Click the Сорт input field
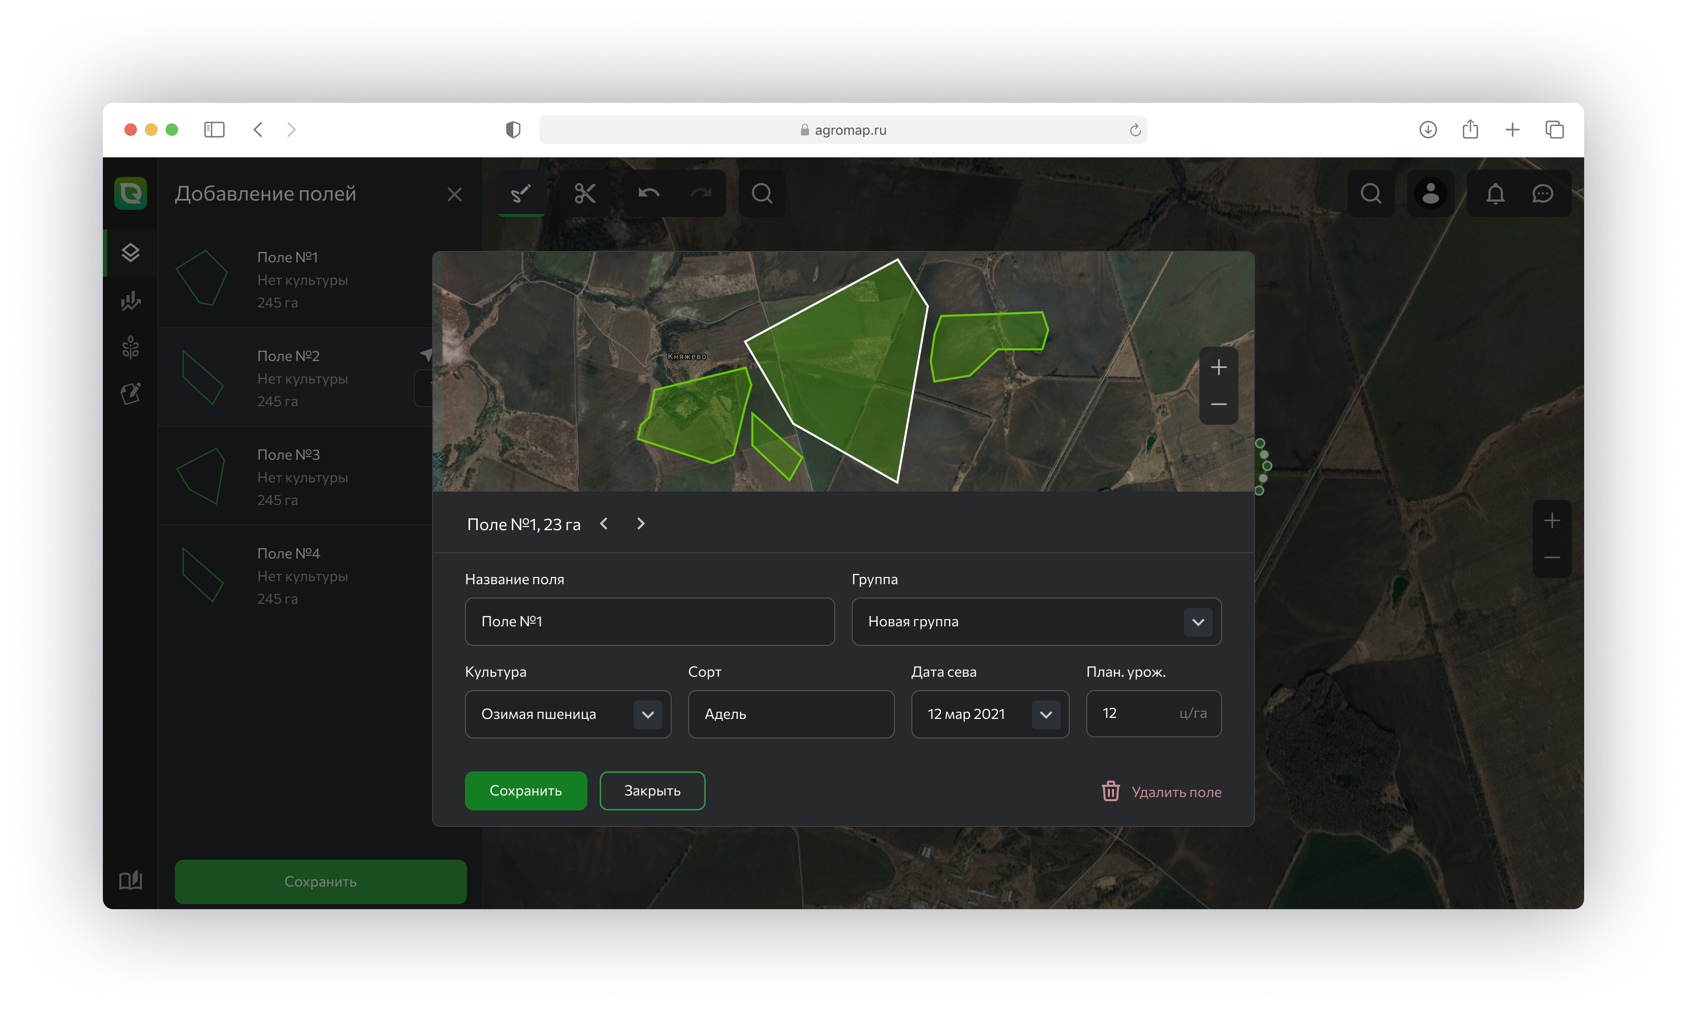This screenshot has width=1687, height=1012. click(791, 714)
